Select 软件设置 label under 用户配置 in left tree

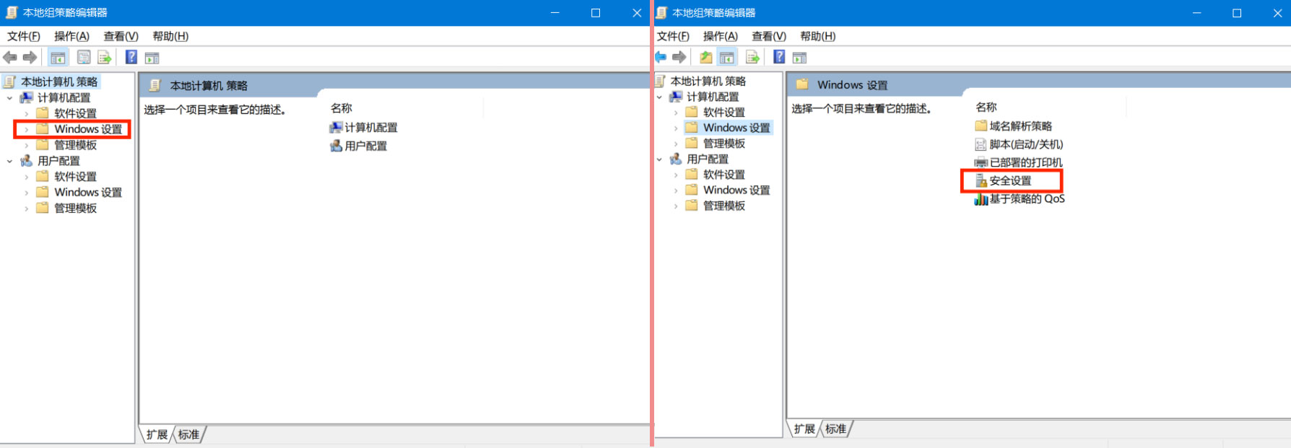(x=76, y=177)
